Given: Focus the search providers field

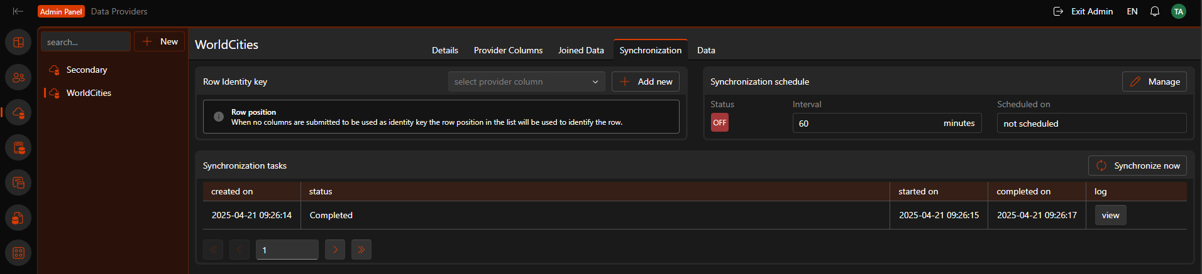Looking at the screenshot, I should (85, 42).
